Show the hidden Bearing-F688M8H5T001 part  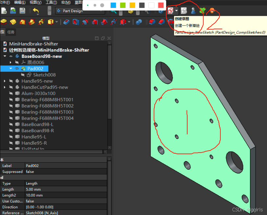(x=11, y=100)
